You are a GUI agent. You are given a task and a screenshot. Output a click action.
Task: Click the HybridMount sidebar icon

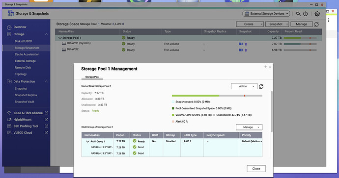point(9,119)
